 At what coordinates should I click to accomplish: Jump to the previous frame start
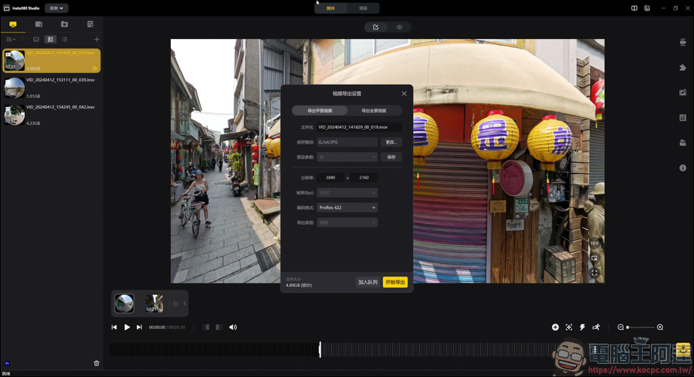point(115,328)
